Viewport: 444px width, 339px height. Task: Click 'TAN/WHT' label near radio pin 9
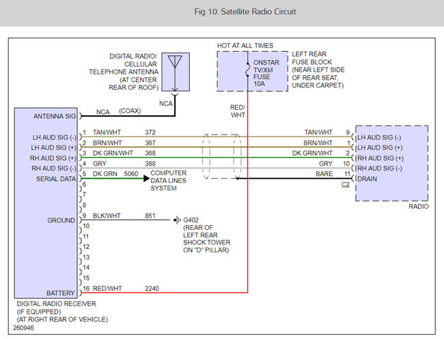tap(318, 132)
